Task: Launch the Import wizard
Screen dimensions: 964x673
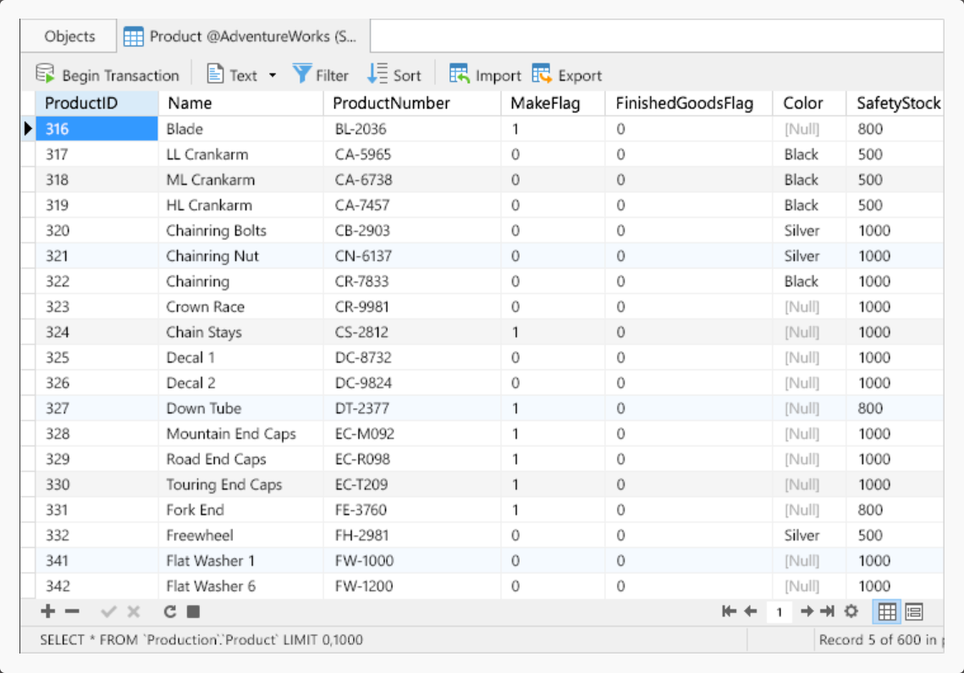Action: click(x=485, y=75)
